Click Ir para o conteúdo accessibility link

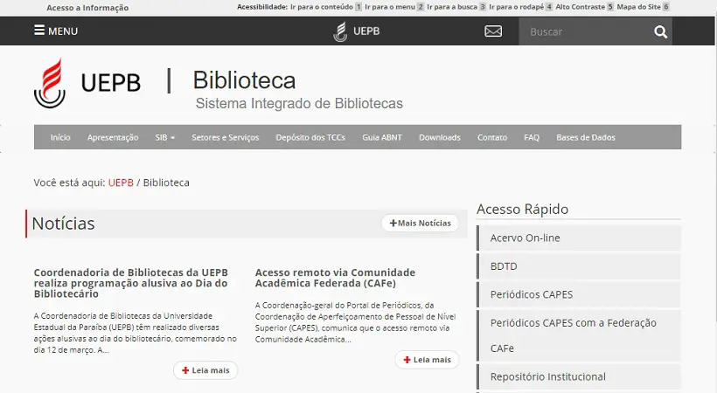[x=326, y=7]
